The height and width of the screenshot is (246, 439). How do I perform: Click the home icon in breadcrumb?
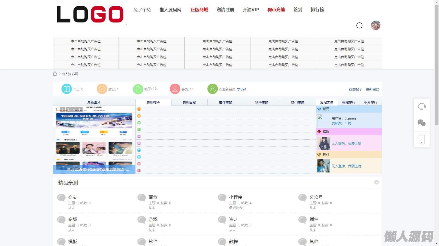55,74
